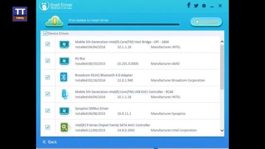Click the Broadcom Bluetooth icon

click(63, 77)
